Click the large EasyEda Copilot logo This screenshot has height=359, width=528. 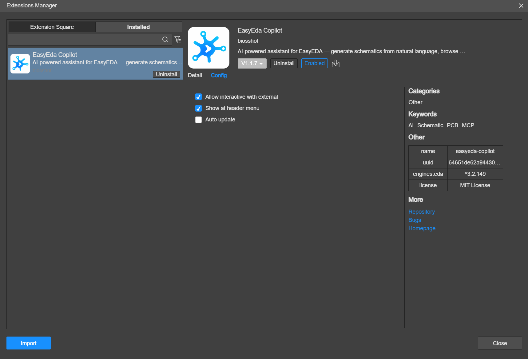coord(208,48)
